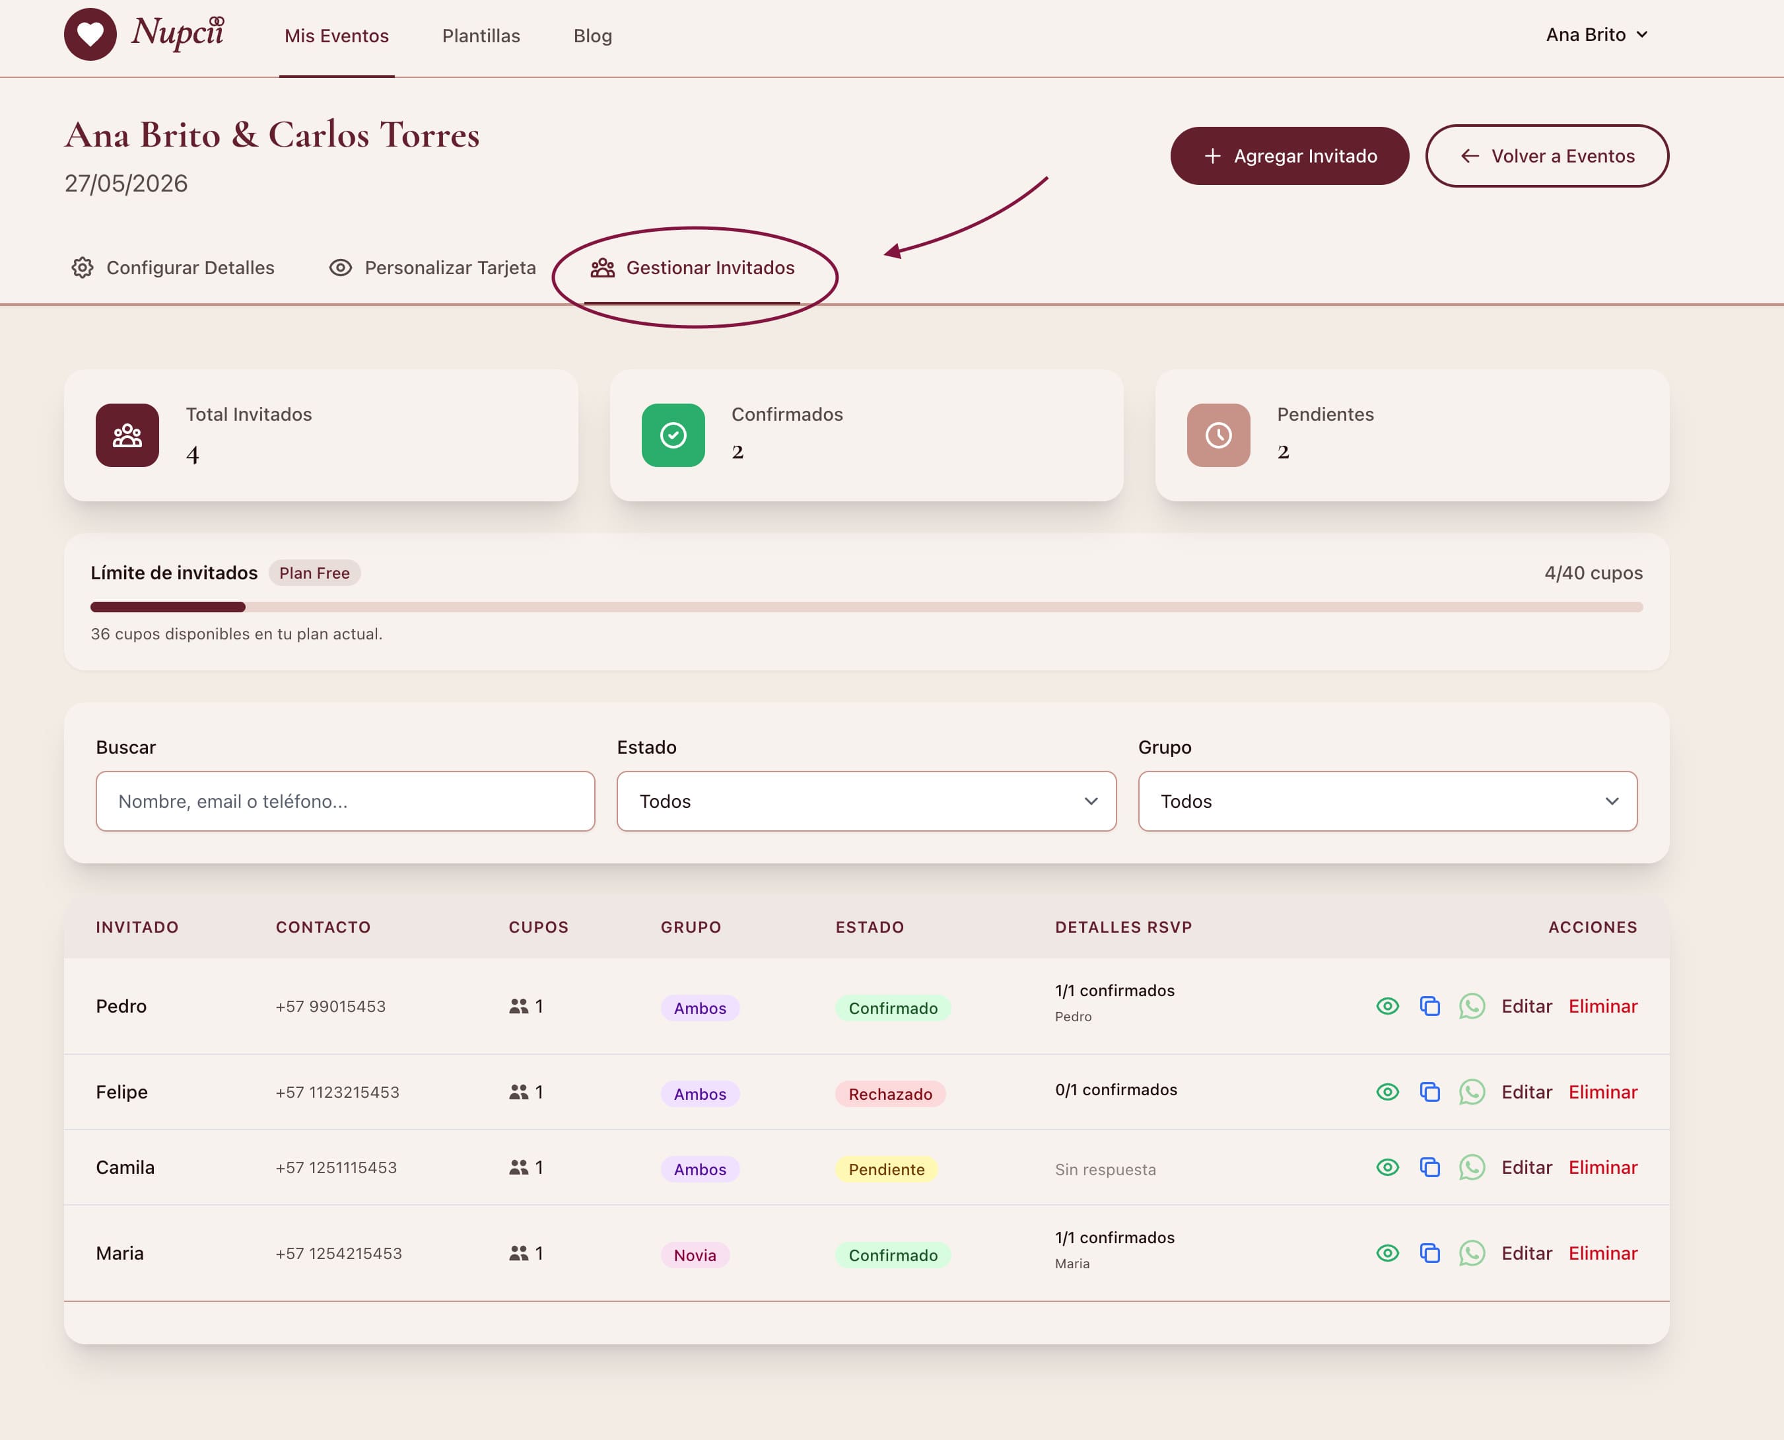View Pedro's invitation with eye icon
1784x1440 pixels.
(1387, 1006)
